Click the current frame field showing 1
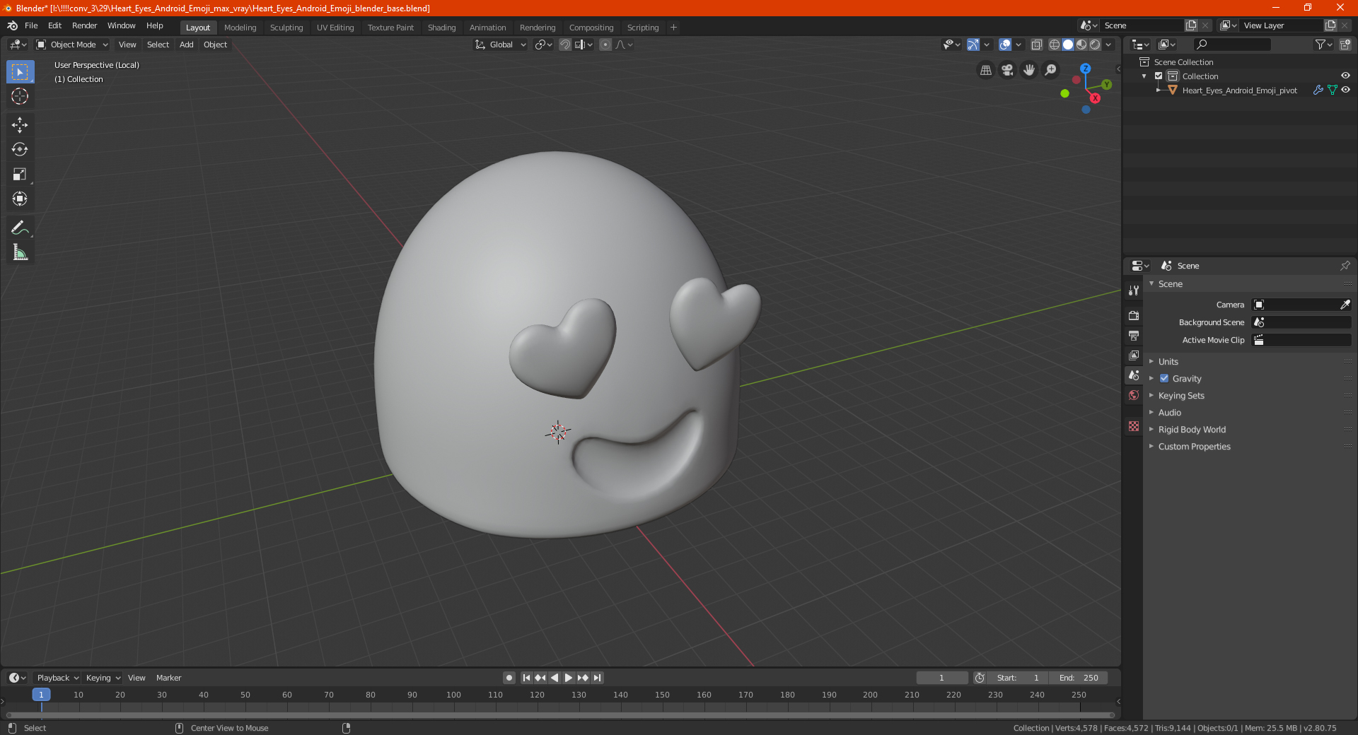Image resolution: width=1358 pixels, height=735 pixels. (941, 678)
